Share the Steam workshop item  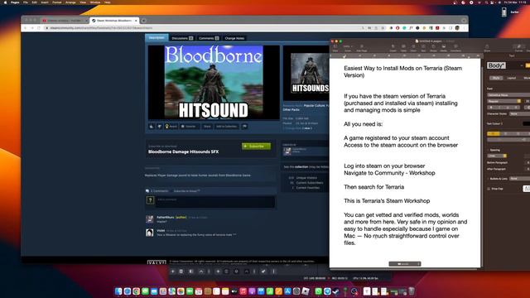207,127
